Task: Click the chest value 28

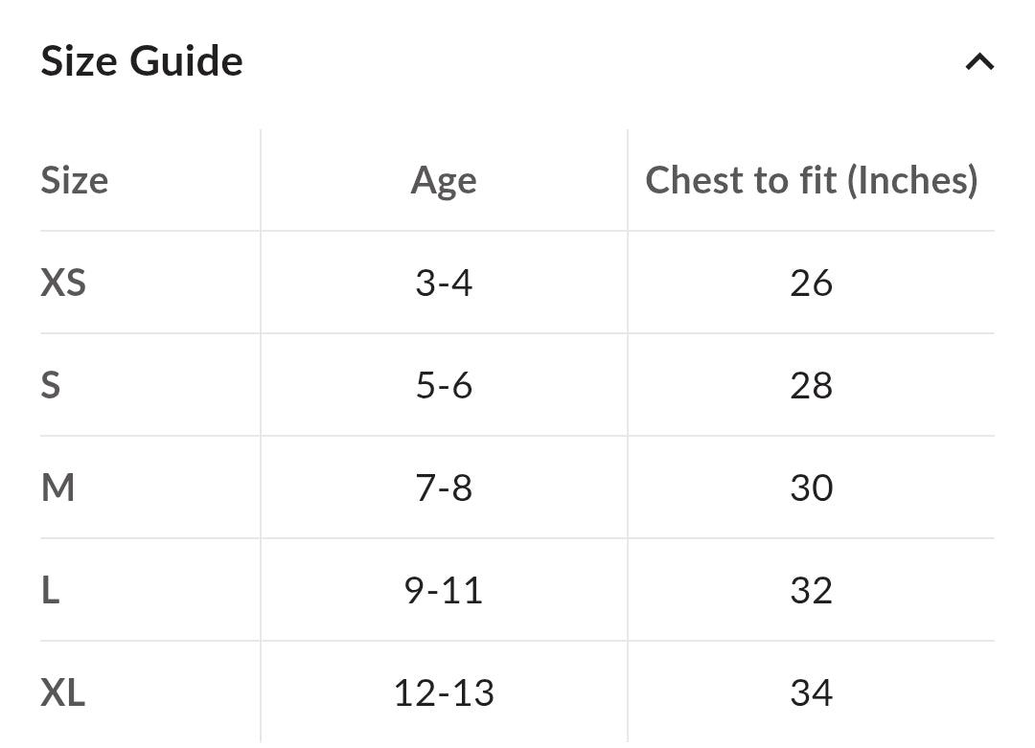Action: point(812,385)
